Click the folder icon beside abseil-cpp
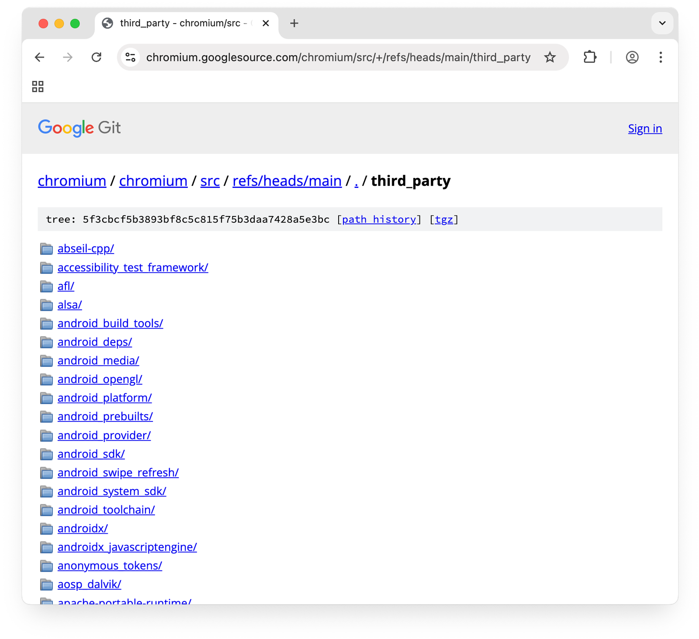 [x=46, y=249]
